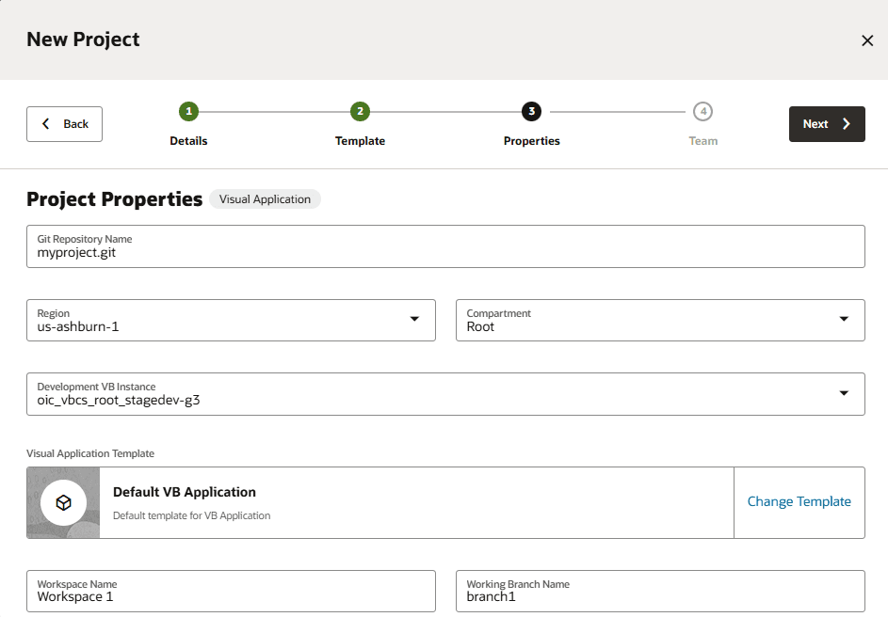Edit the Workspace Name field
The height and width of the screenshot is (617, 888).
(x=231, y=591)
